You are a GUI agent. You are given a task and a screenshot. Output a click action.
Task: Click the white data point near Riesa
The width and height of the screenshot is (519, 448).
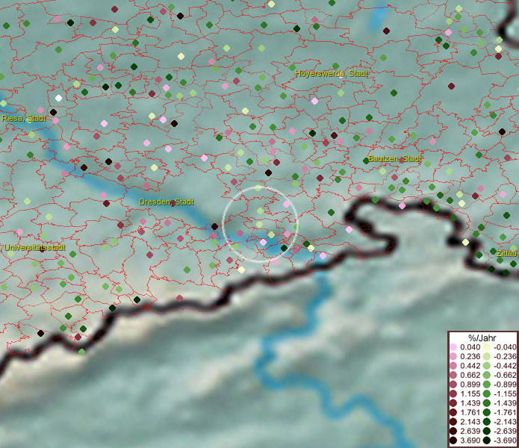point(58,98)
